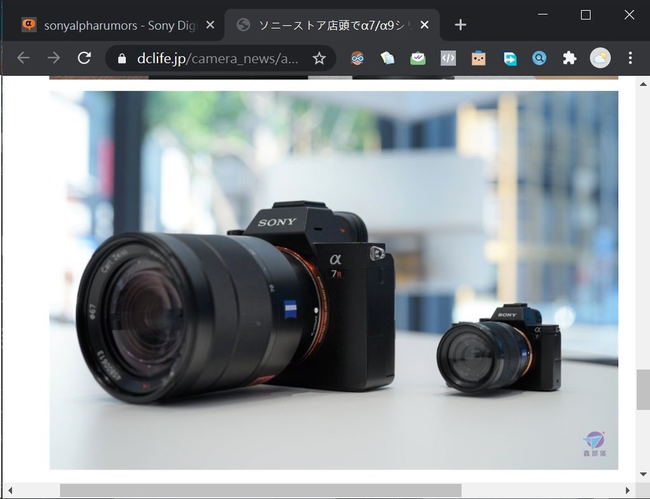The image size is (650, 499).
Task: Close the ソニーストア tab
Action: [424, 25]
